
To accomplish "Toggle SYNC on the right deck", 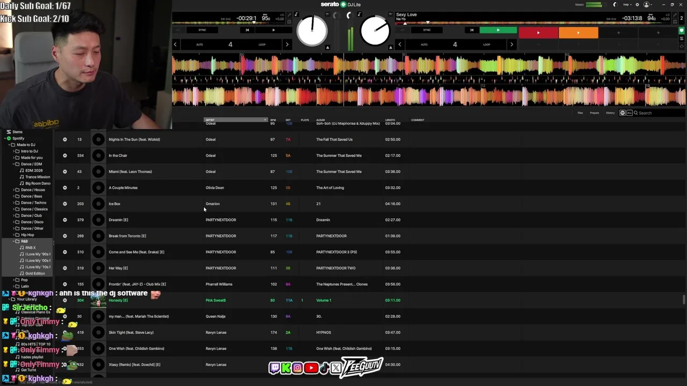I will [427, 30].
